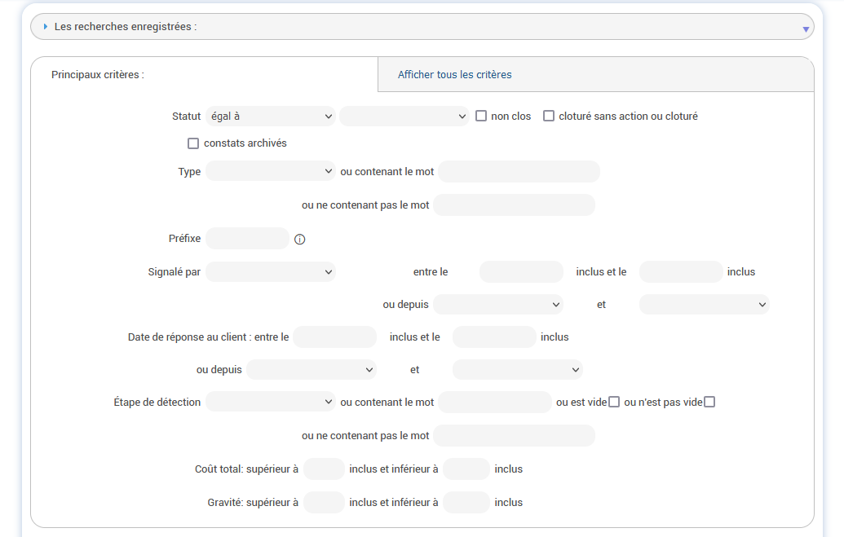Check the 'constats archivés' checkbox
Image resolution: width=844 pixels, height=537 pixels.
pyautogui.click(x=193, y=143)
